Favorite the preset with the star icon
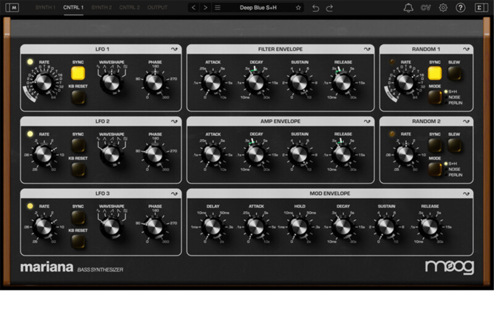 click(x=298, y=8)
